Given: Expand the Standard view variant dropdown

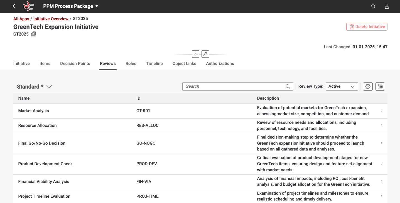Looking at the screenshot, I should 49,87.
